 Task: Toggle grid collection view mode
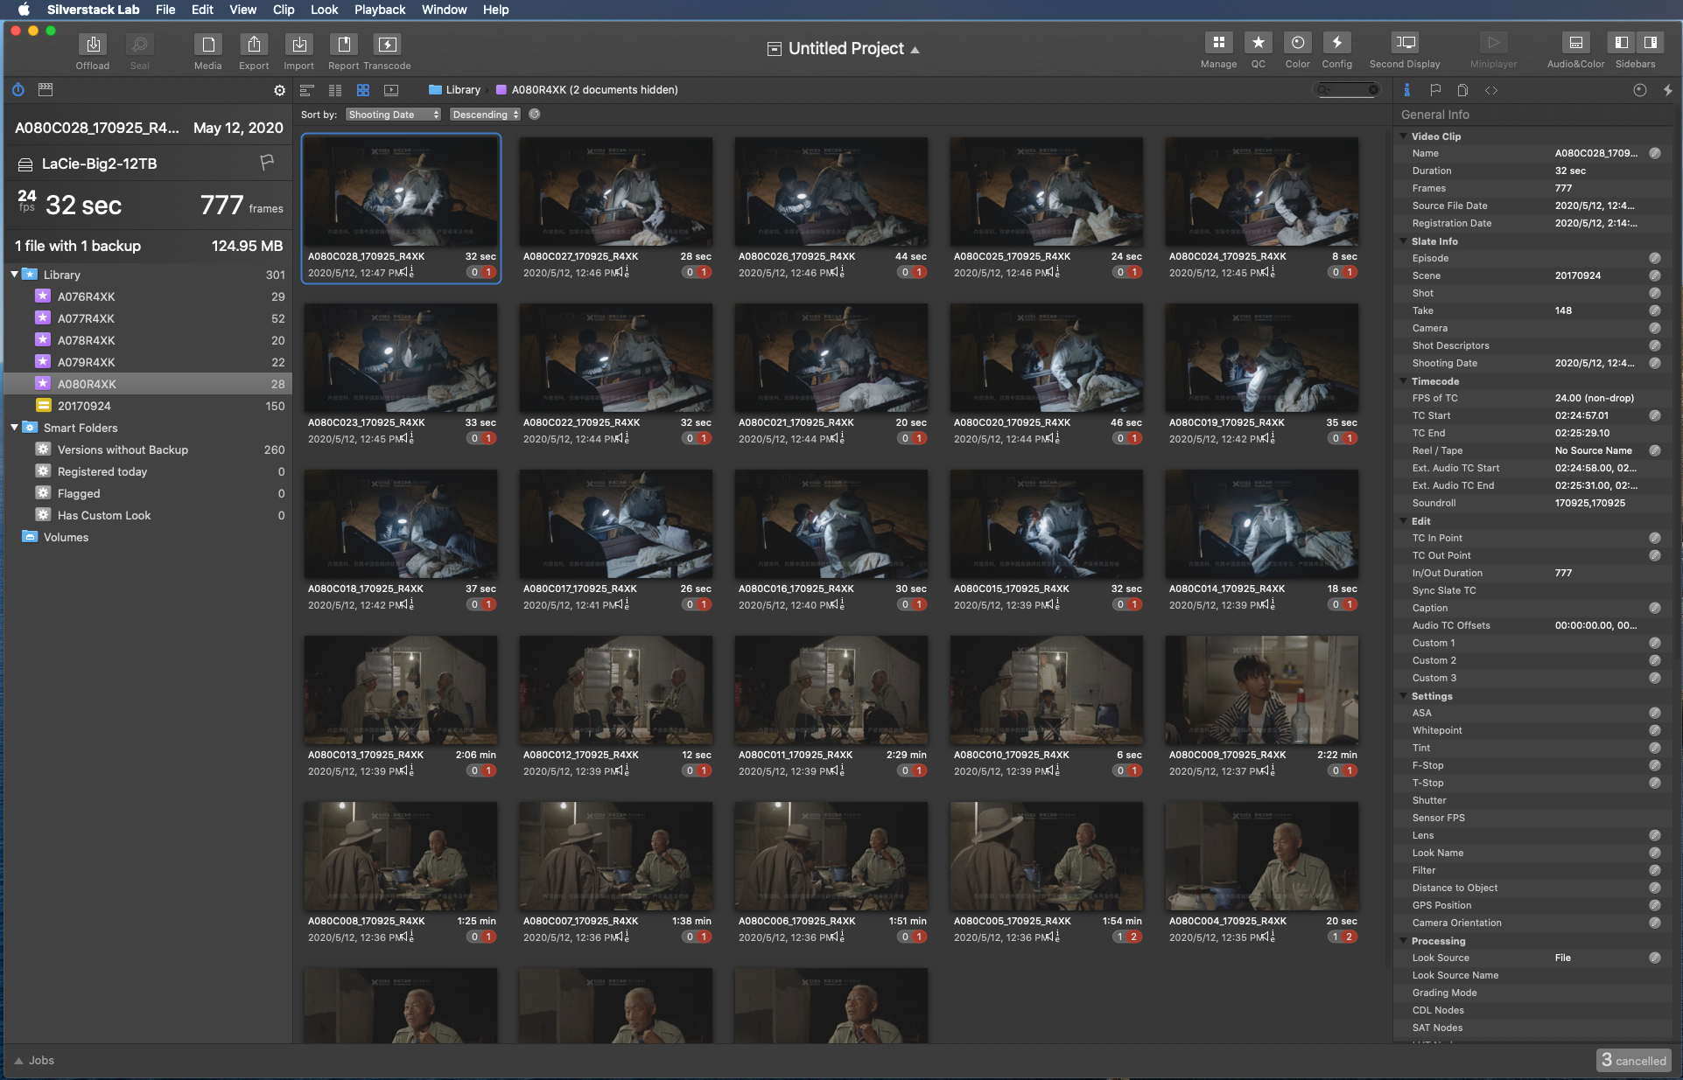pos(363,90)
